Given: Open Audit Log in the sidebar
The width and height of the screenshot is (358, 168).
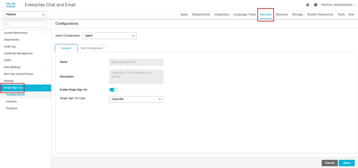Looking at the screenshot, I should pos(10,46).
